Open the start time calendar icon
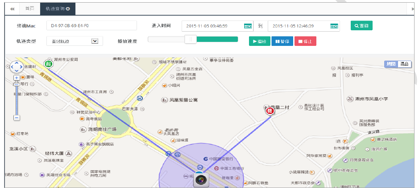The image size is (419, 188). (x=248, y=26)
